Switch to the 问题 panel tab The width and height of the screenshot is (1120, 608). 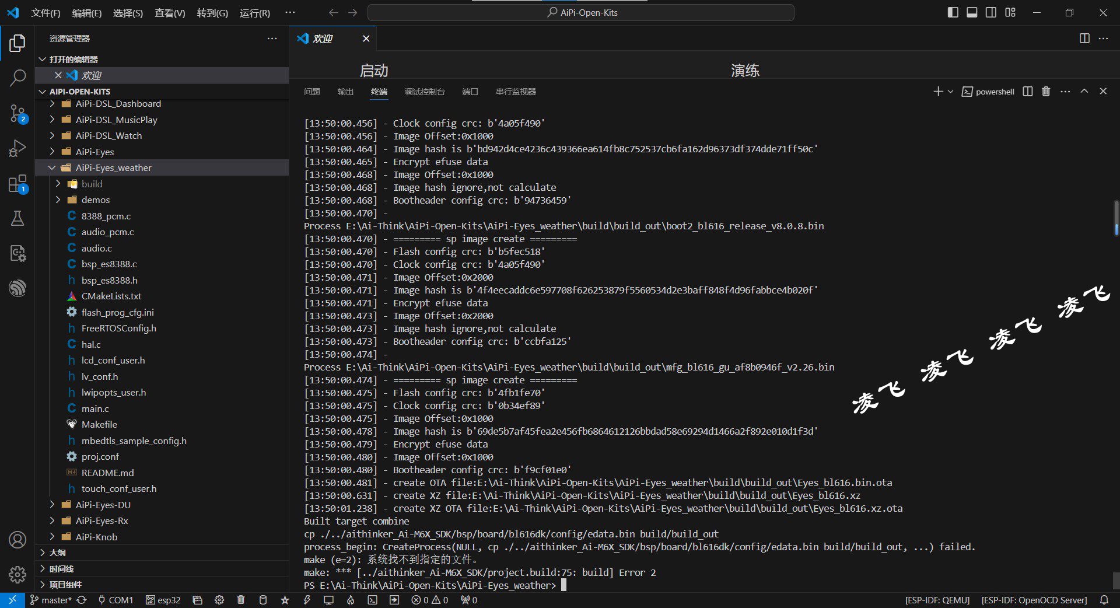click(312, 92)
